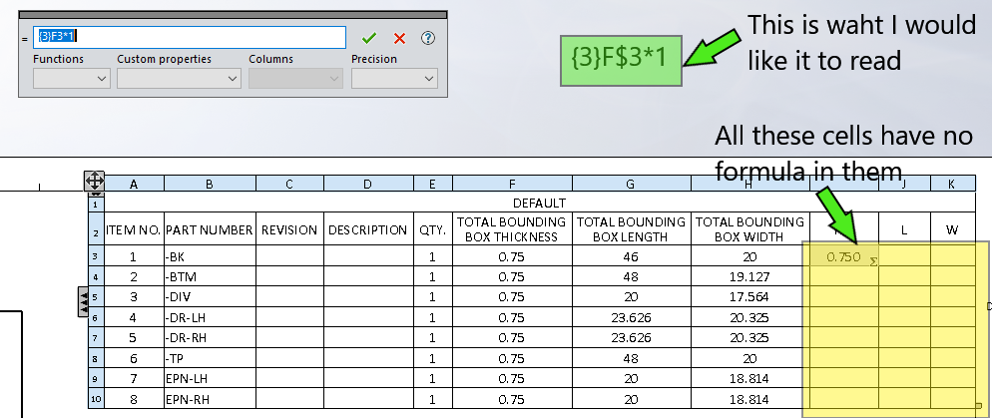Select the DEFAULT title row cell

pos(539,203)
